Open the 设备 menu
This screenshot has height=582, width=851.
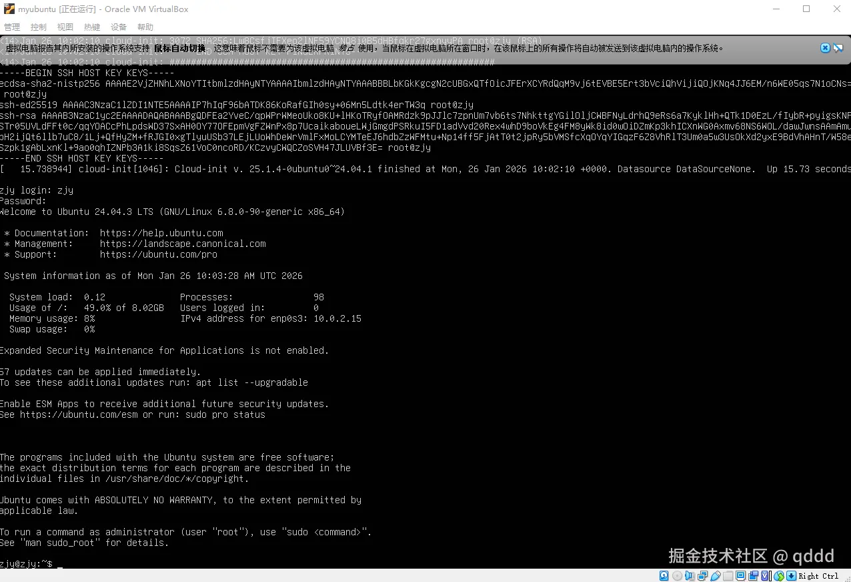(119, 27)
